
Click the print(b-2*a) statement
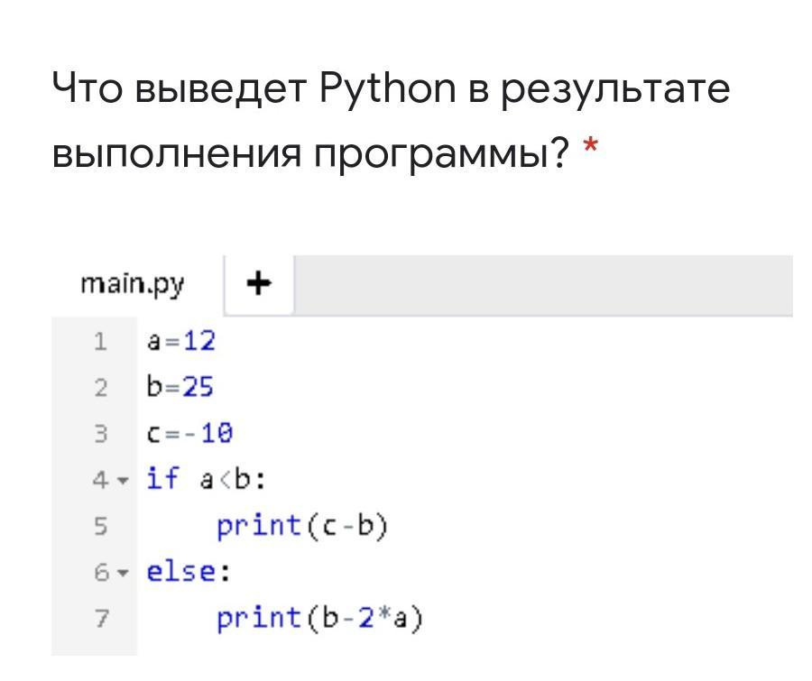319,618
